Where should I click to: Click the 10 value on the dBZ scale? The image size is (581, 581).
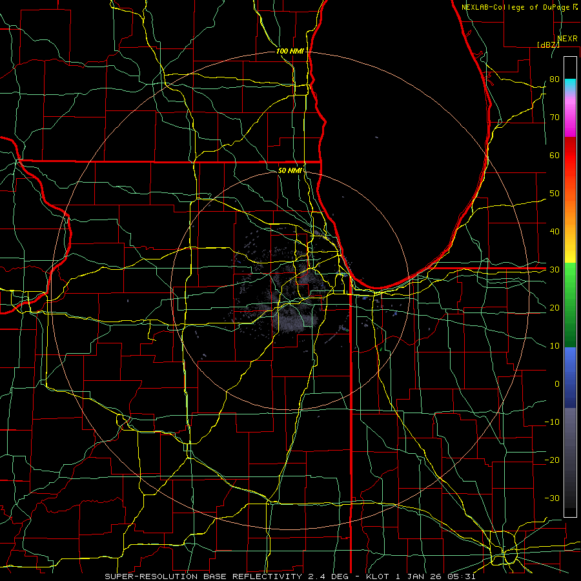(555, 346)
